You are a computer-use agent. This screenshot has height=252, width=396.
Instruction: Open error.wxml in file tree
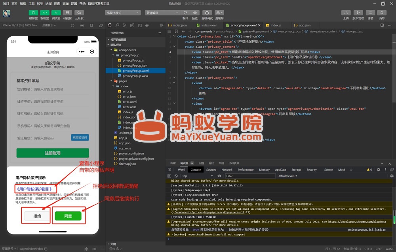click(130, 102)
